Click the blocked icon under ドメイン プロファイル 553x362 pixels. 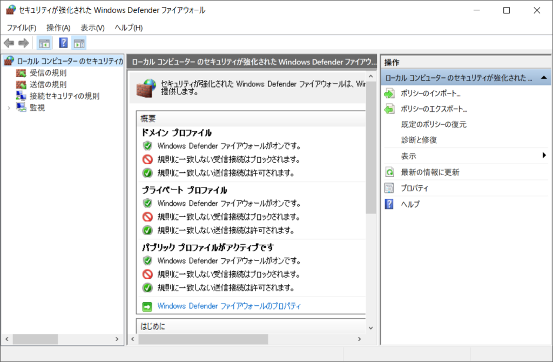click(x=147, y=159)
